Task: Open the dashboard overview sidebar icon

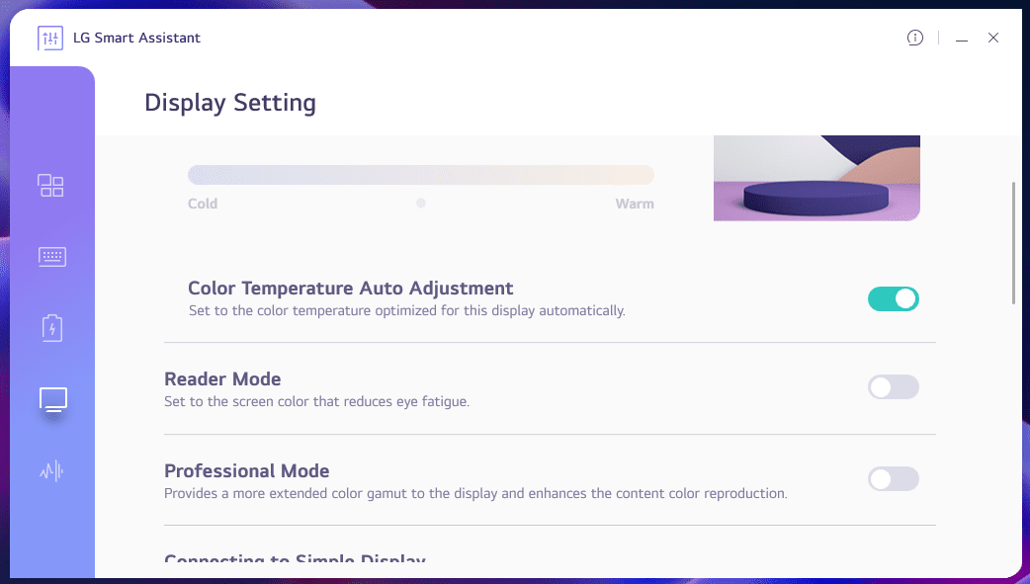Action: point(50,186)
